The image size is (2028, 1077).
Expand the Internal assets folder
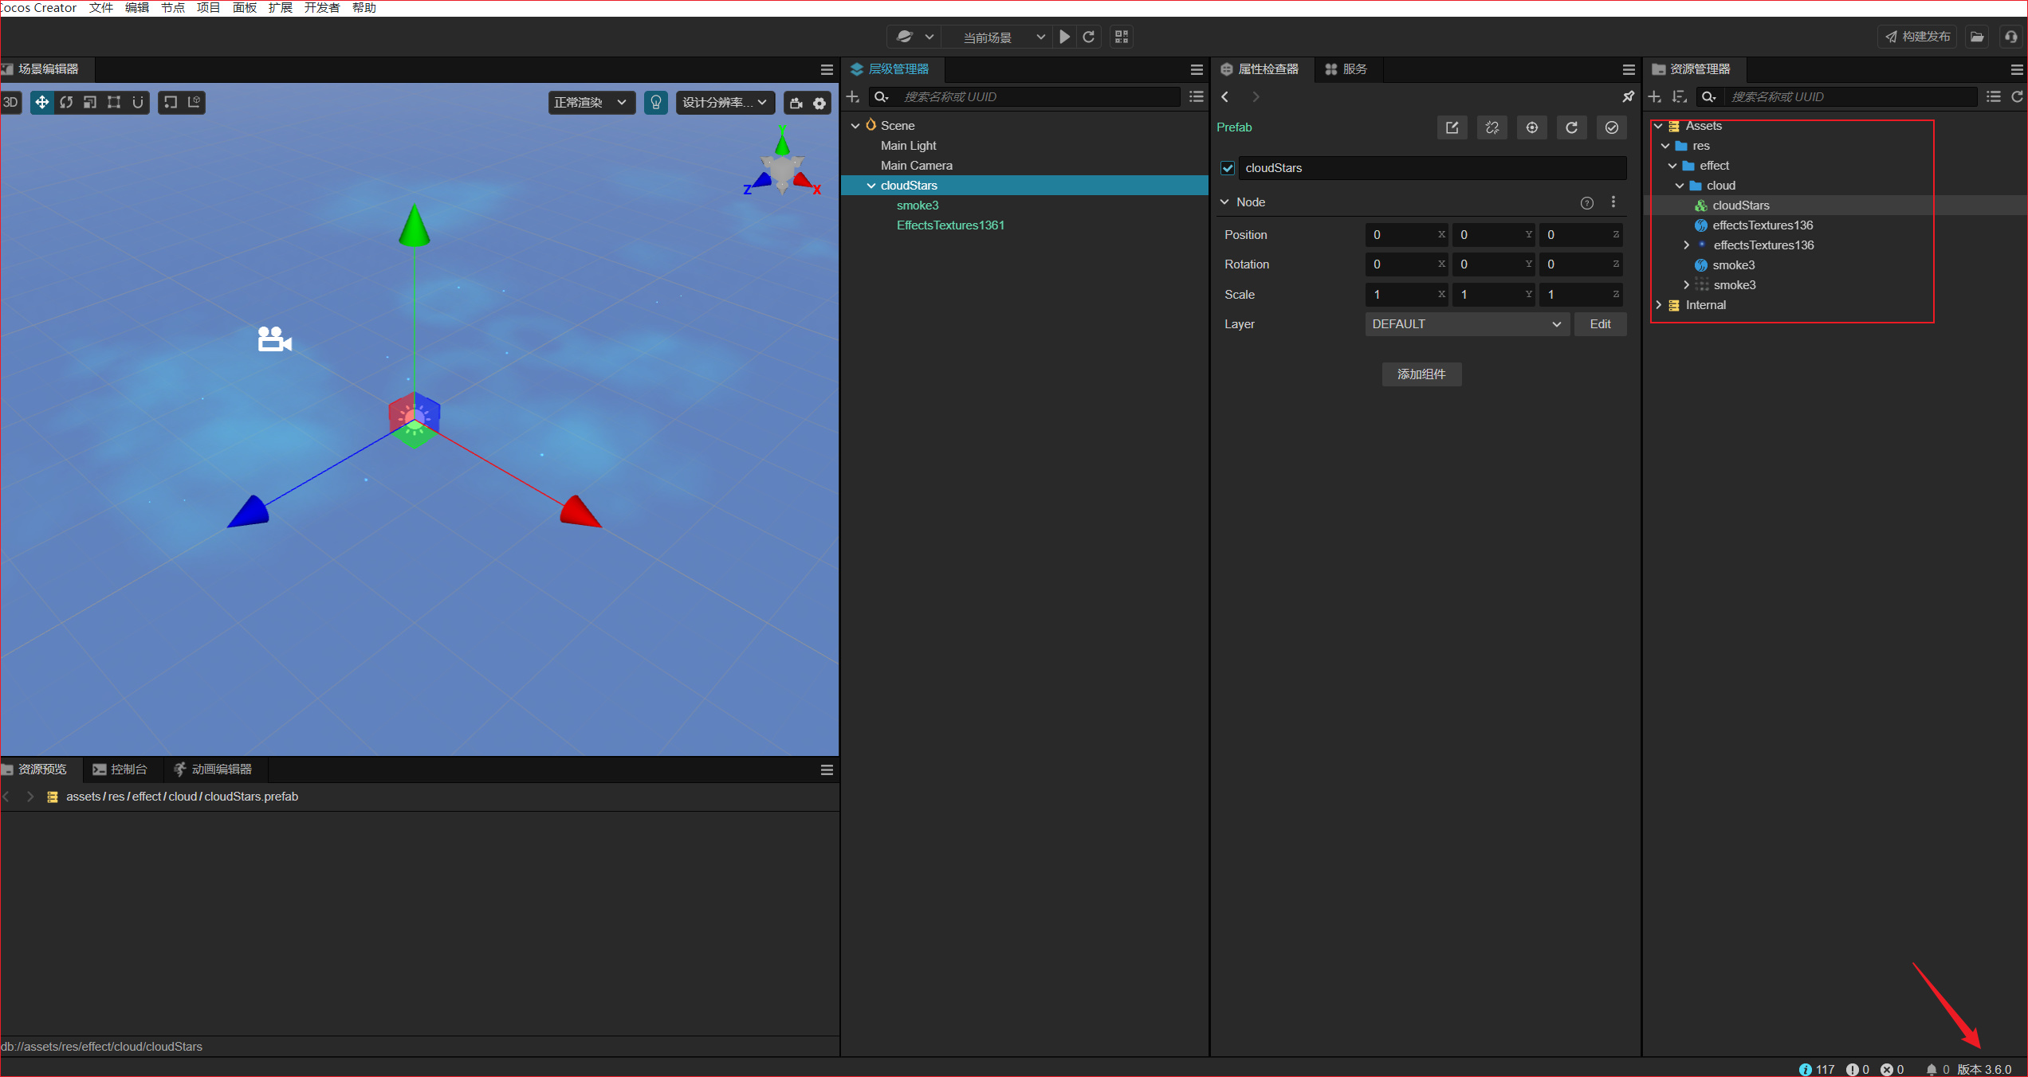click(1659, 305)
